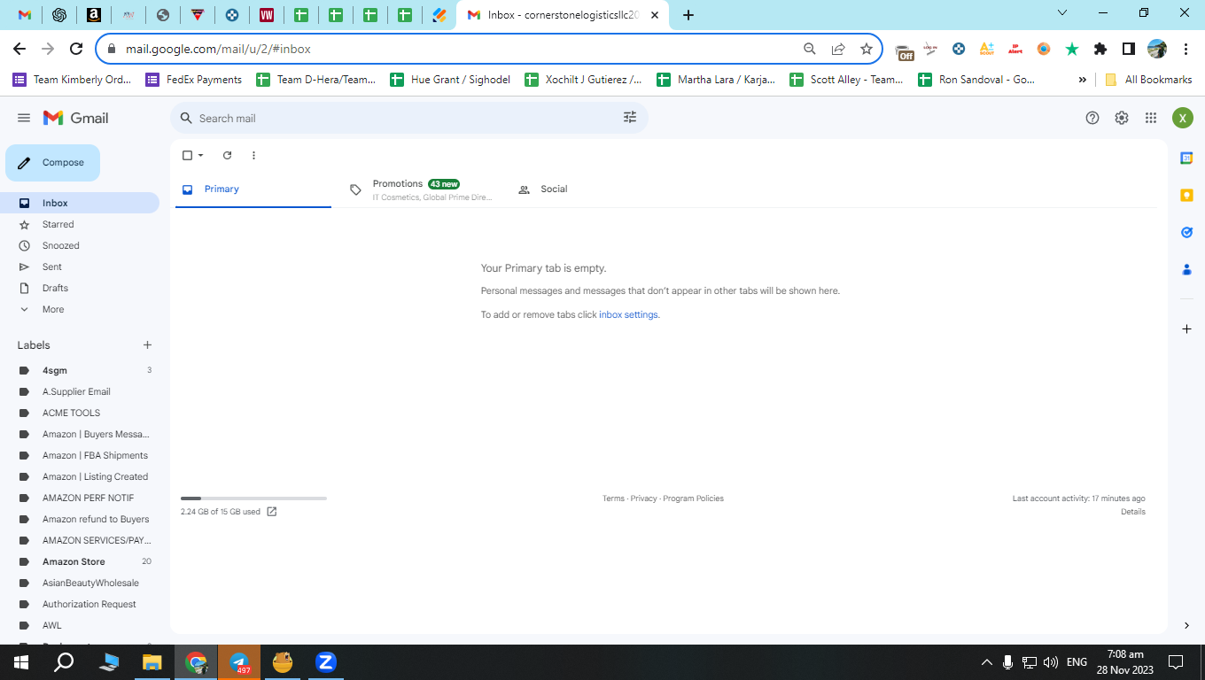The width and height of the screenshot is (1205, 680).
Task: Open storage management external link icon
Action: 272,512
